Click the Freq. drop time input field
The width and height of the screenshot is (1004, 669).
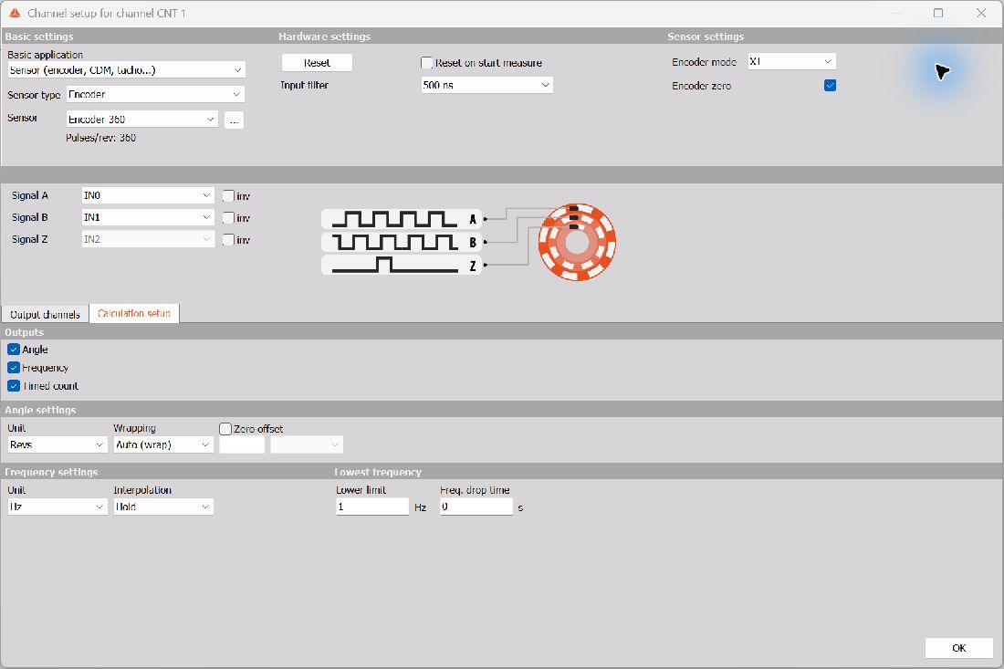pyautogui.click(x=476, y=507)
